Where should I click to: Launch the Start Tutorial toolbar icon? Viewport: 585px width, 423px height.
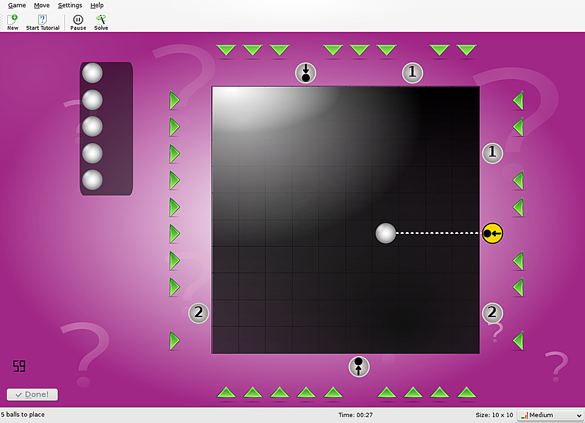click(x=42, y=22)
